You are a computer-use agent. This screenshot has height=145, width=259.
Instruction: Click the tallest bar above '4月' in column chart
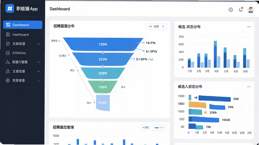(x=215, y=54)
